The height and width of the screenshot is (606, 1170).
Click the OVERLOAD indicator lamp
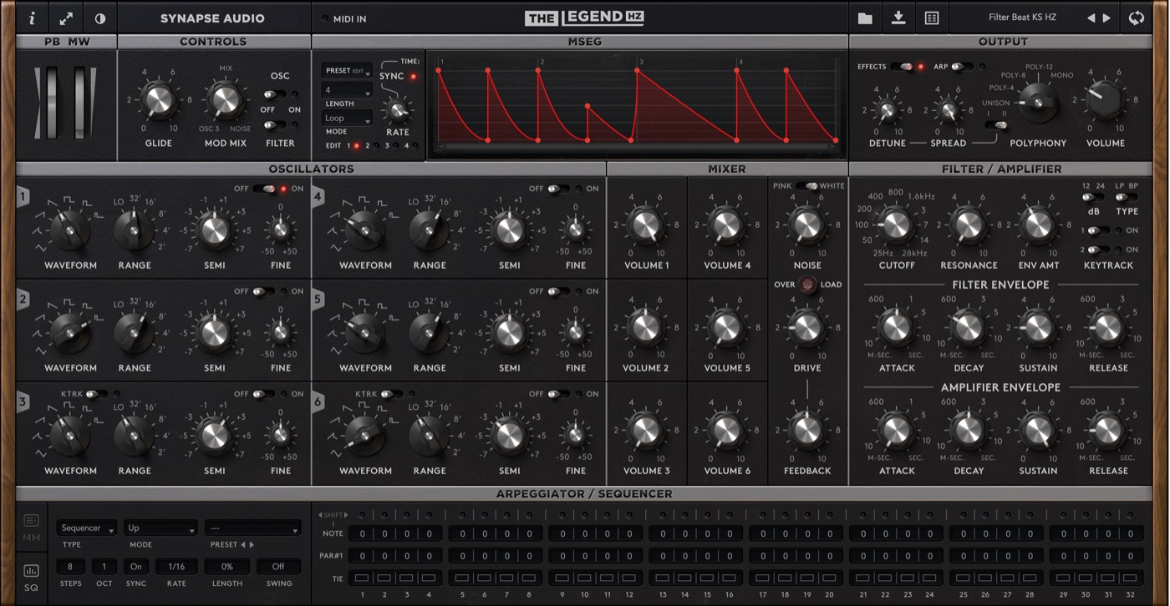pos(806,285)
